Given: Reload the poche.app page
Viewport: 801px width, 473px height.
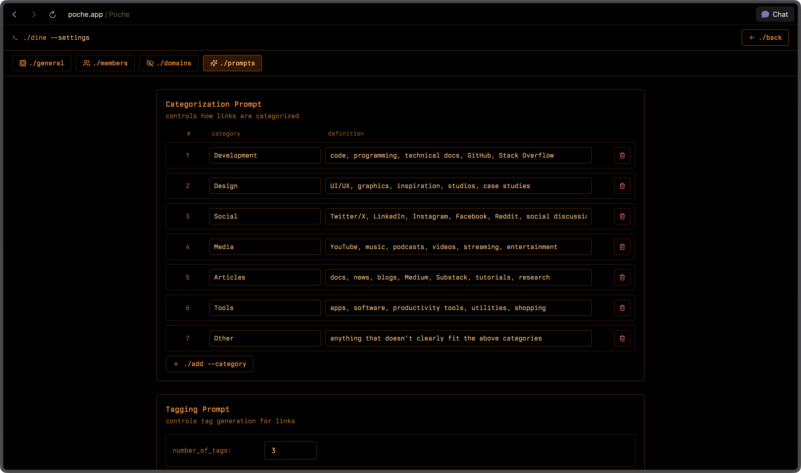Looking at the screenshot, I should click(52, 14).
